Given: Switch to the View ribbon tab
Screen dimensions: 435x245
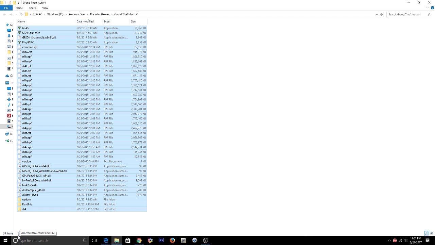Looking at the screenshot, I should click(45, 8).
